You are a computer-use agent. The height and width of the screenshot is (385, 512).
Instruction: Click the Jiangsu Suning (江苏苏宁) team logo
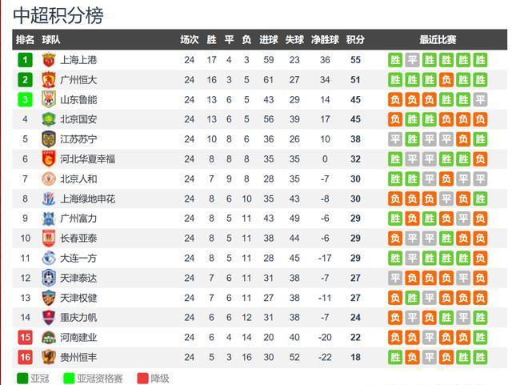48,139
